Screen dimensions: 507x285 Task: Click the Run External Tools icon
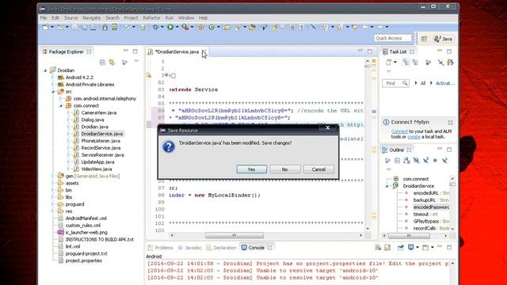pos(185,28)
